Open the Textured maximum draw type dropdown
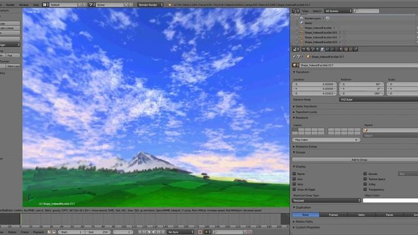This screenshot has height=235, width=418. click(327, 200)
